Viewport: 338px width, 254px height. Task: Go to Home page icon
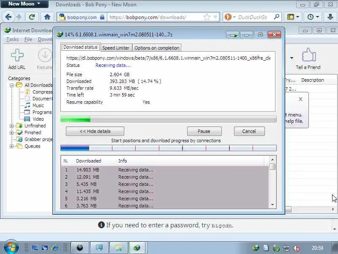click(x=47, y=17)
